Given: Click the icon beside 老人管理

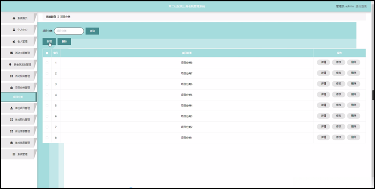Looking at the screenshot, I should pos(14,41).
